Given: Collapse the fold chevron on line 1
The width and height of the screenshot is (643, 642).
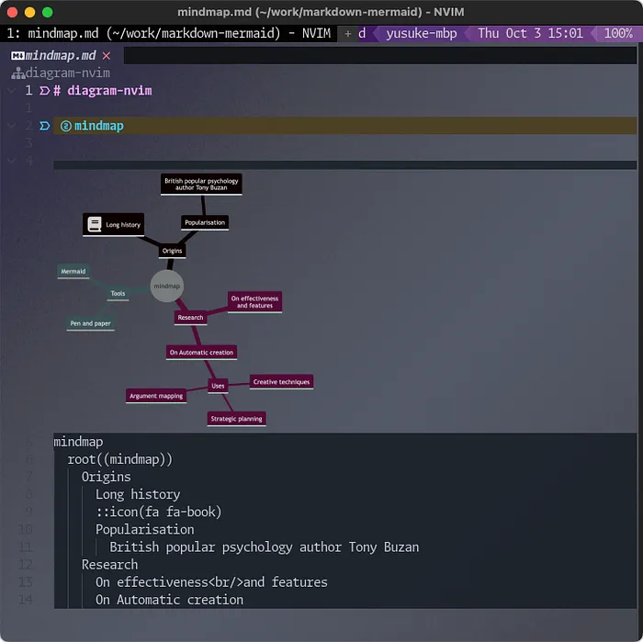Looking at the screenshot, I should pyautogui.click(x=12, y=91).
